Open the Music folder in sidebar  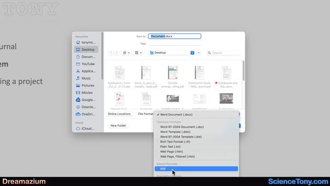pyautogui.click(x=86, y=78)
